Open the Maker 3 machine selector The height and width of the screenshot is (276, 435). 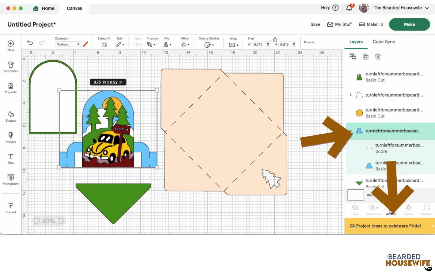click(371, 24)
